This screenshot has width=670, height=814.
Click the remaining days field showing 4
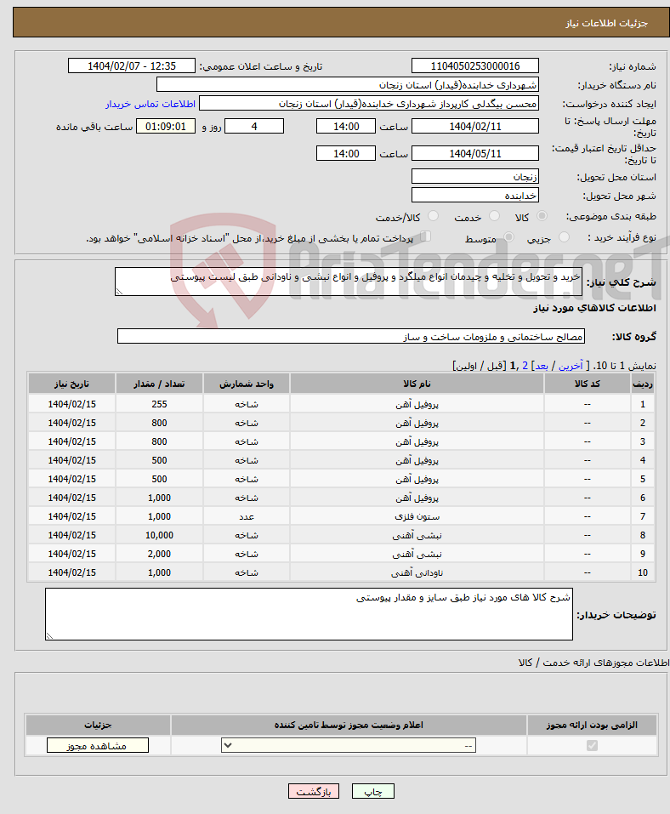tap(253, 126)
